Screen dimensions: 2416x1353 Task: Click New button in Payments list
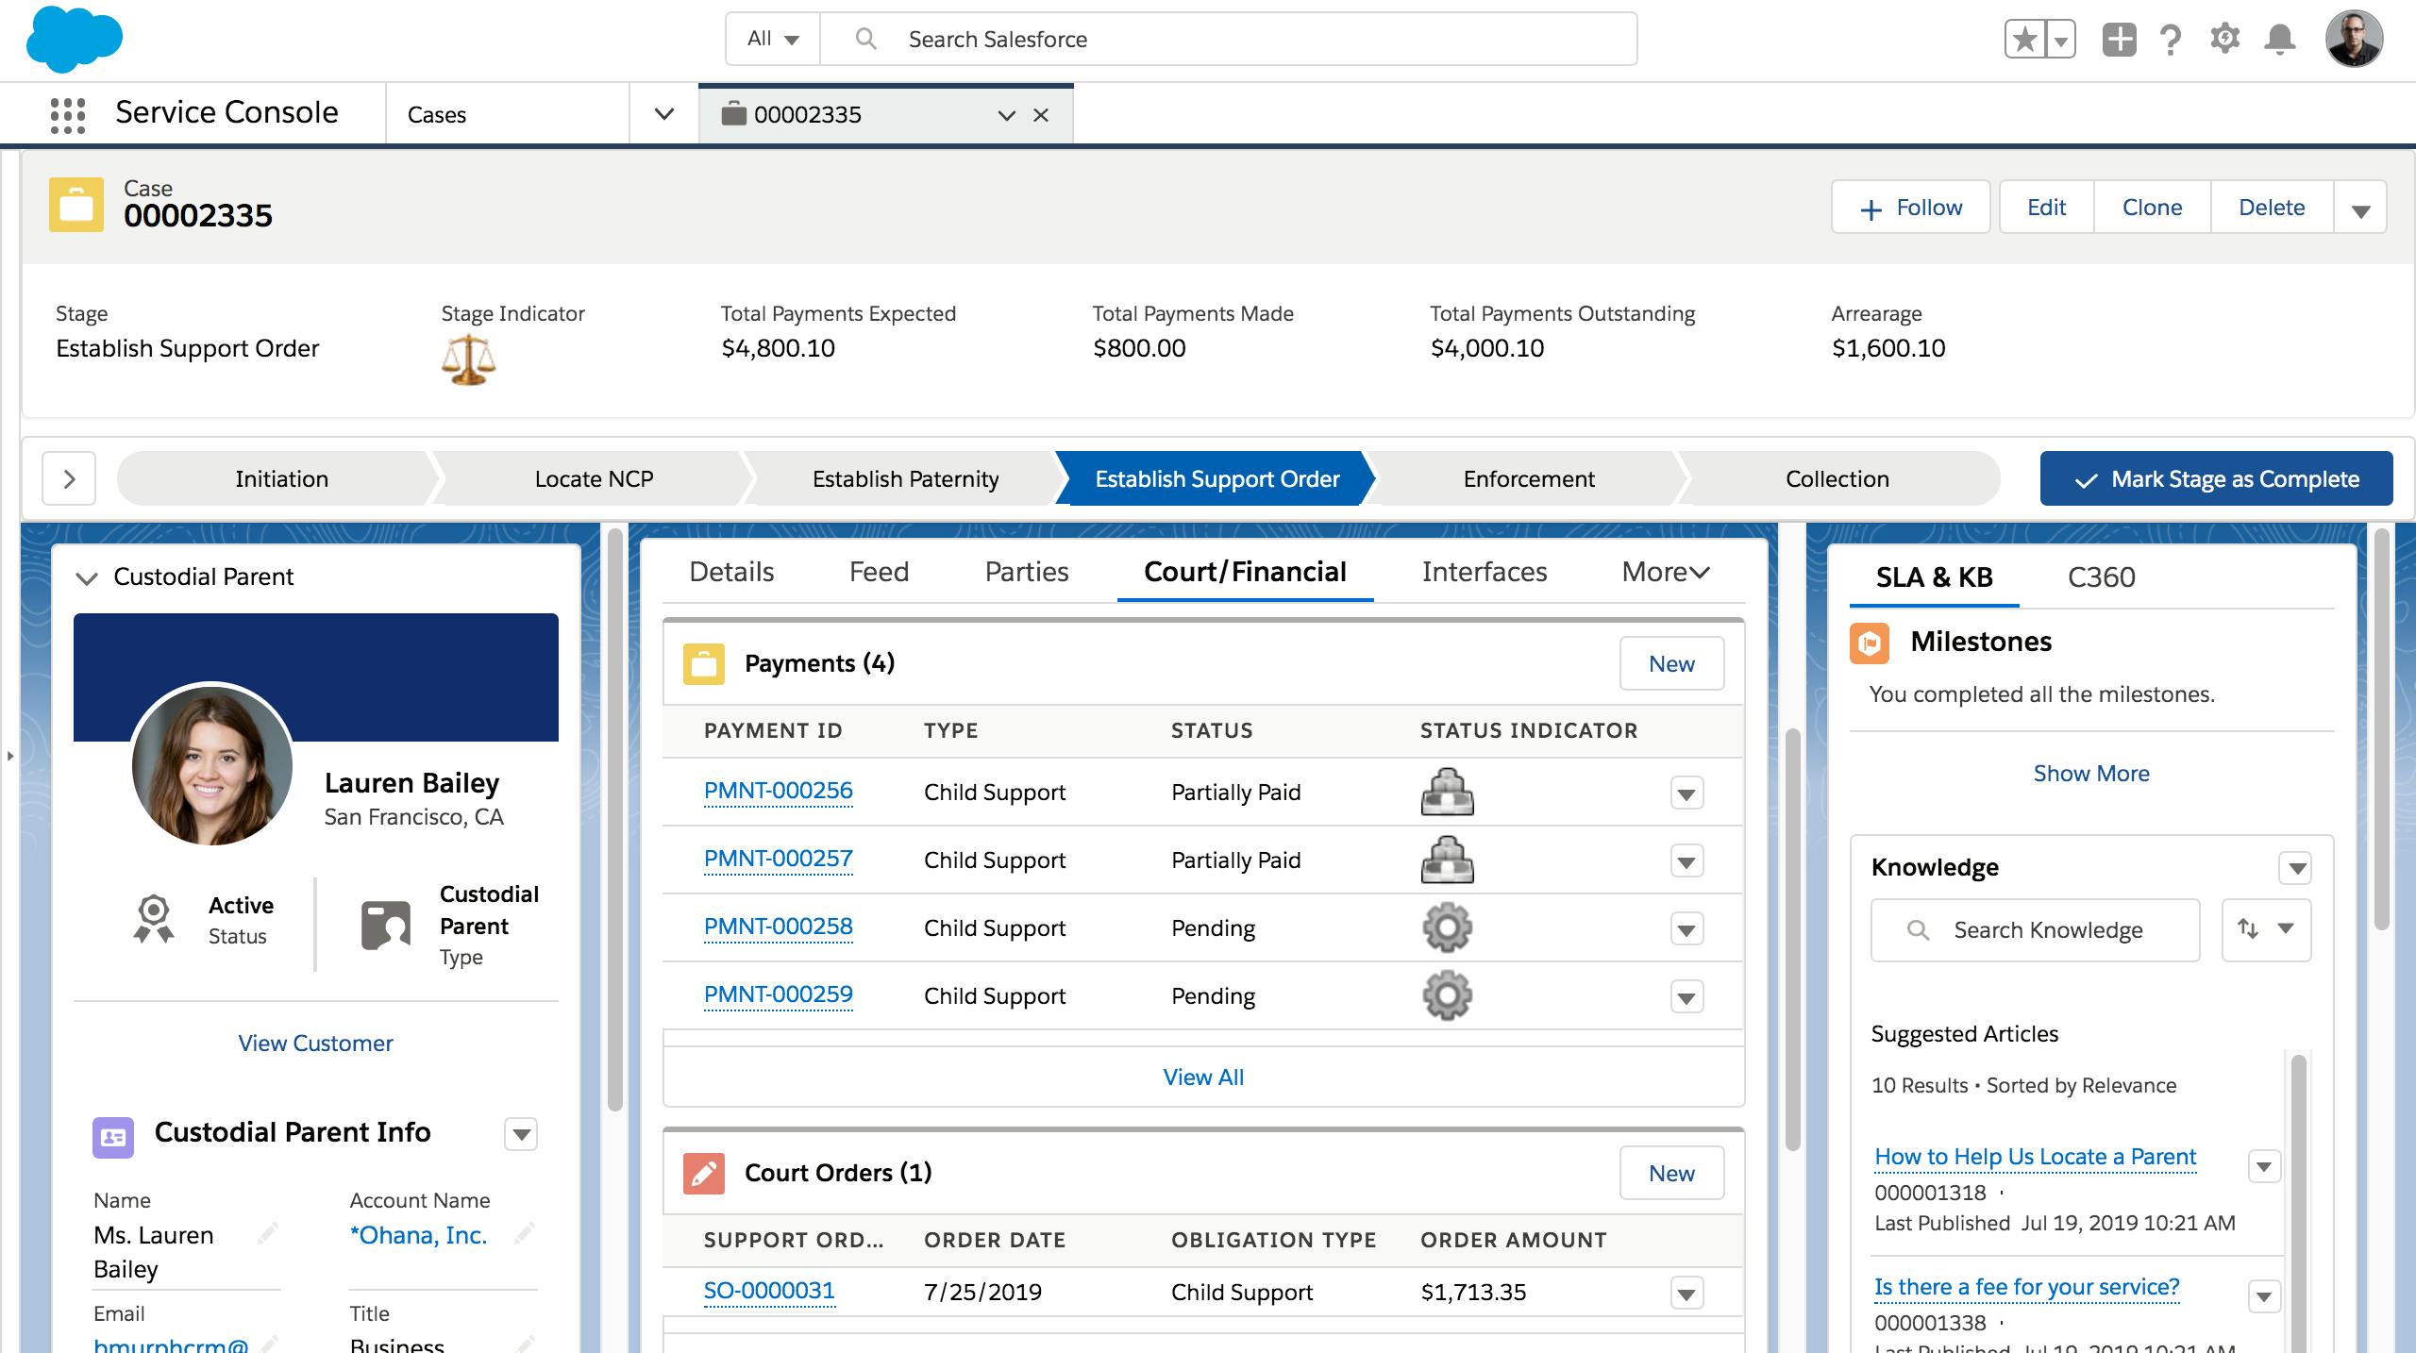(x=1671, y=664)
